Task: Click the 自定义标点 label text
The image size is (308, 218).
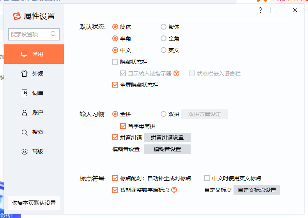Action: tap(218, 190)
